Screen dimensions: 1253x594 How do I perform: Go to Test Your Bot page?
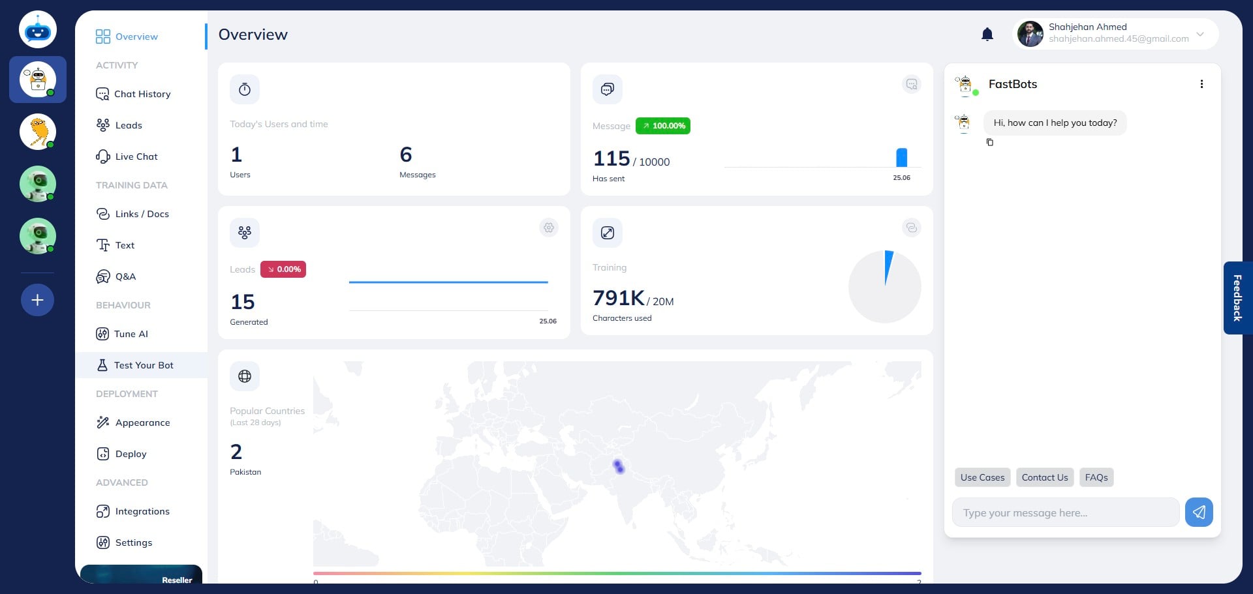click(x=143, y=365)
